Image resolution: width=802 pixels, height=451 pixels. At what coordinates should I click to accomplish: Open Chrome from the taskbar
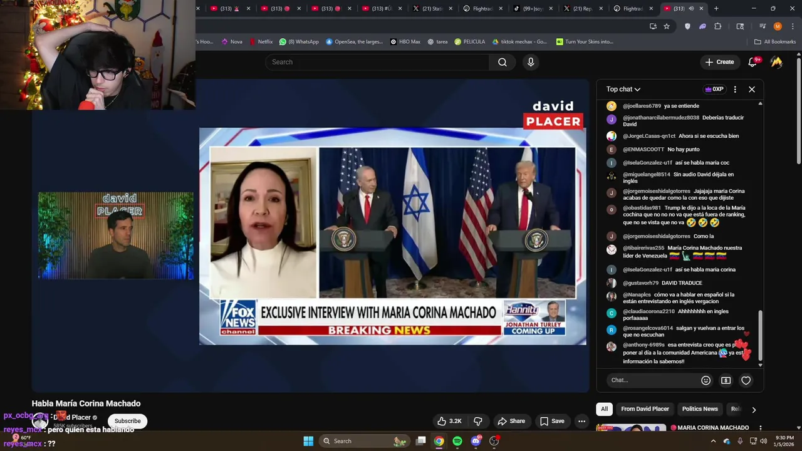[x=439, y=441]
